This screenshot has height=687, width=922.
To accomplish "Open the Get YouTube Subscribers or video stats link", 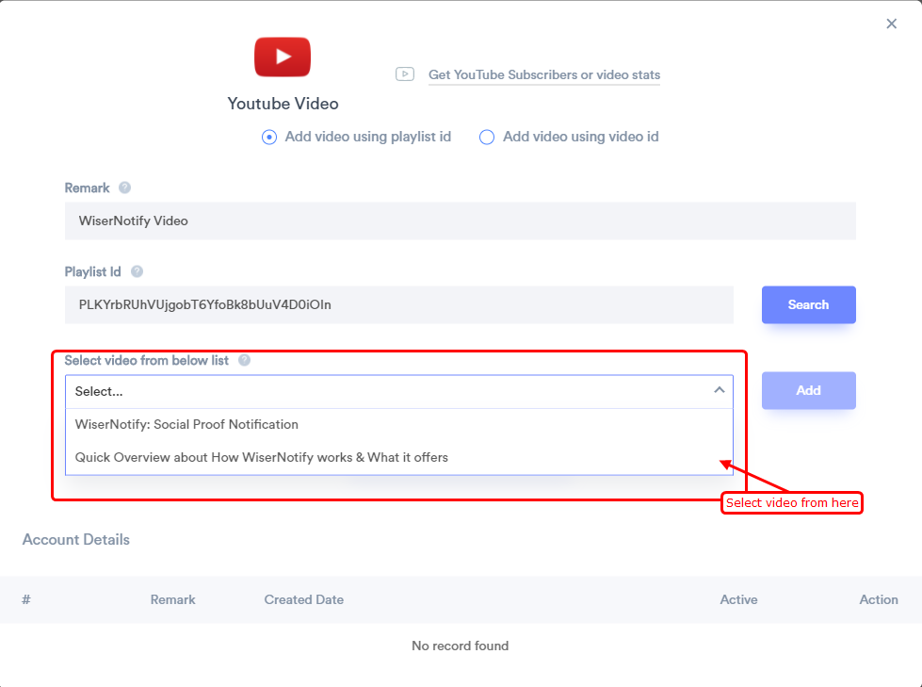I will [544, 74].
